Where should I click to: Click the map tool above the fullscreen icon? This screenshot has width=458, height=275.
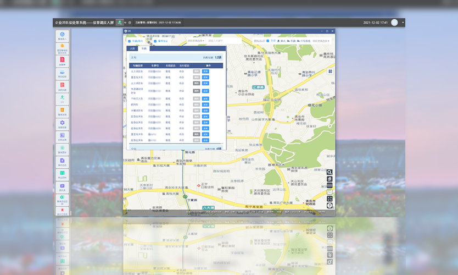tap(329, 192)
